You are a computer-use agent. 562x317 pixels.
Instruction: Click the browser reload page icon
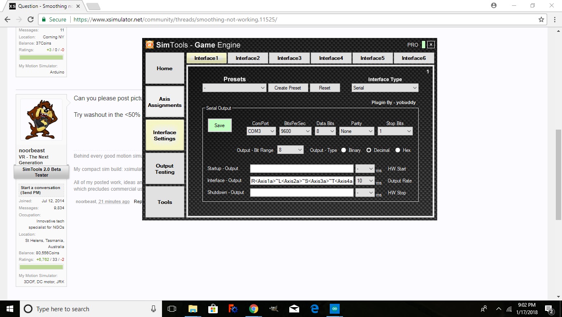coord(30,19)
